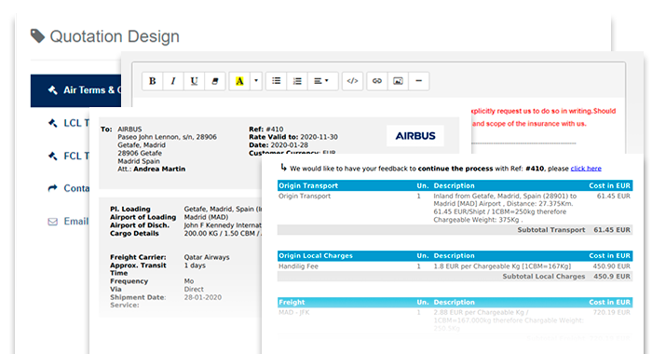Image resolution: width=652 pixels, height=354 pixels.
Task: Click the 'Quotation Design' heading
Action: coord(115,36)
